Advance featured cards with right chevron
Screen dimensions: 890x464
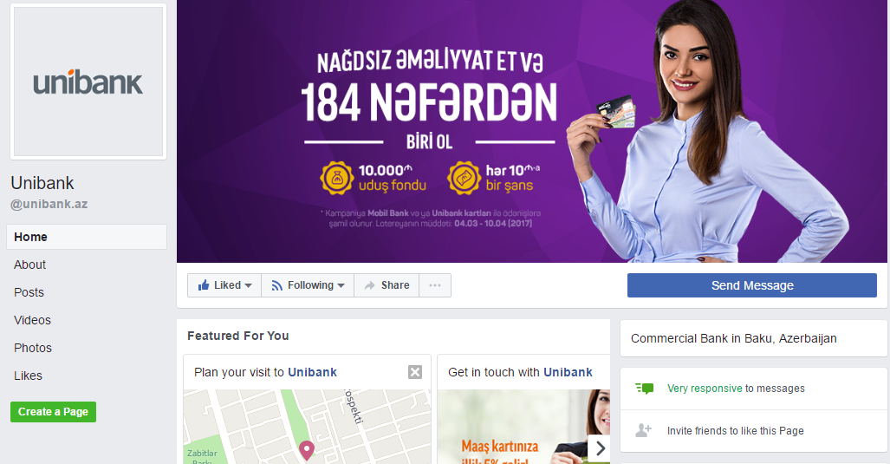click(600, 448)
